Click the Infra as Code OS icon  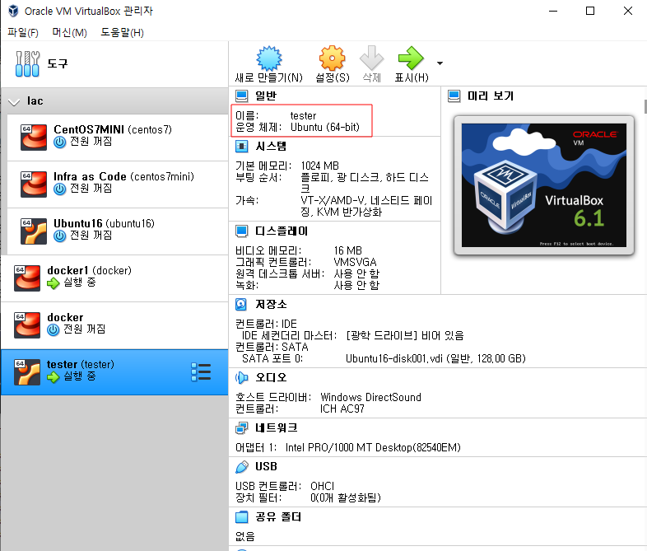click(34, 184)
